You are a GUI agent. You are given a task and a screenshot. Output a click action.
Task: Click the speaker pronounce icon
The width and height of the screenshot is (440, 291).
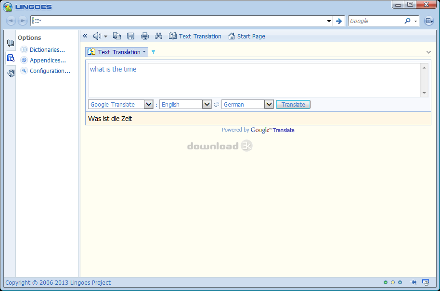[x=97, y=36]
